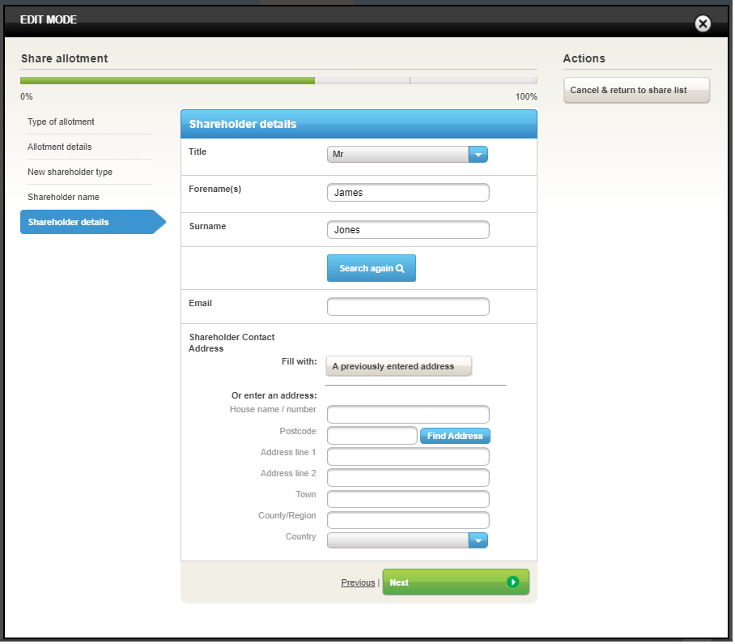Jump to Shareholder name step

63,197
